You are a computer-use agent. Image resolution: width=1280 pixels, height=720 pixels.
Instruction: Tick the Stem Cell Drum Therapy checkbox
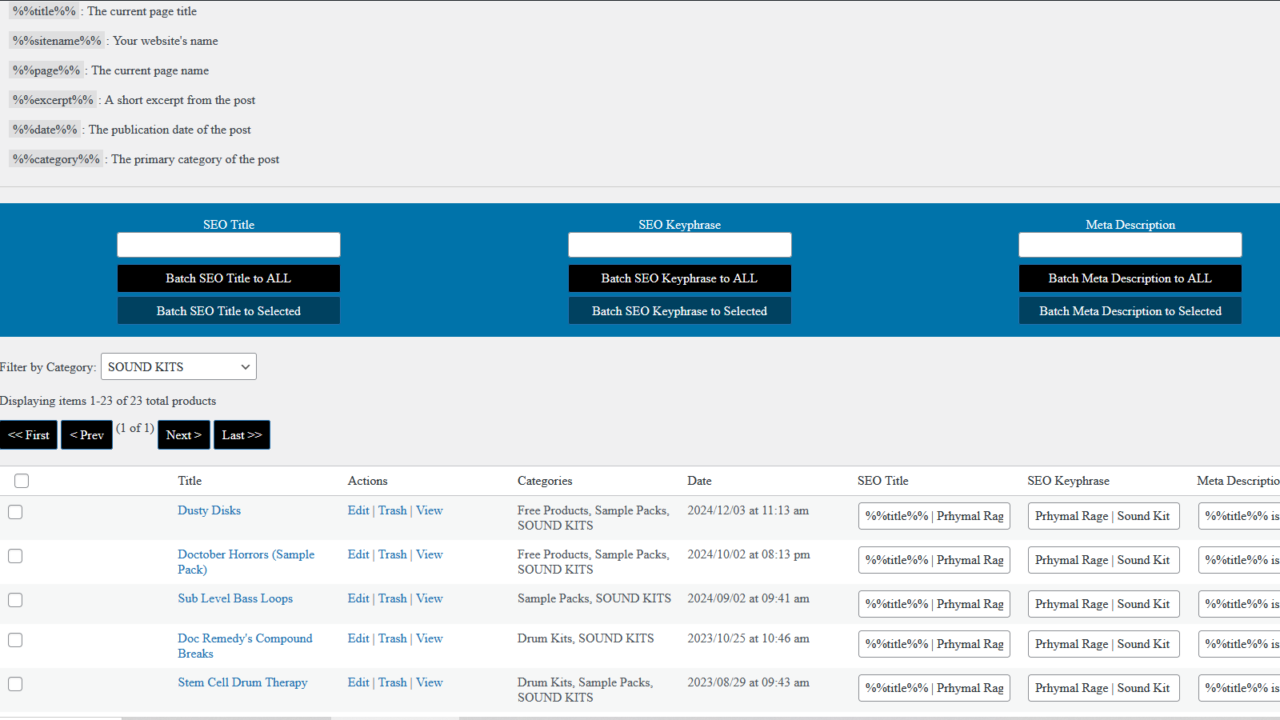click(x=15, y=684)
